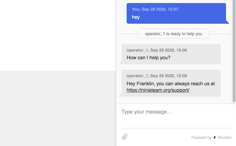Screen dimensions: 236x146
Task: Click the divider line beneath the message input
Action: pos(176,128)
